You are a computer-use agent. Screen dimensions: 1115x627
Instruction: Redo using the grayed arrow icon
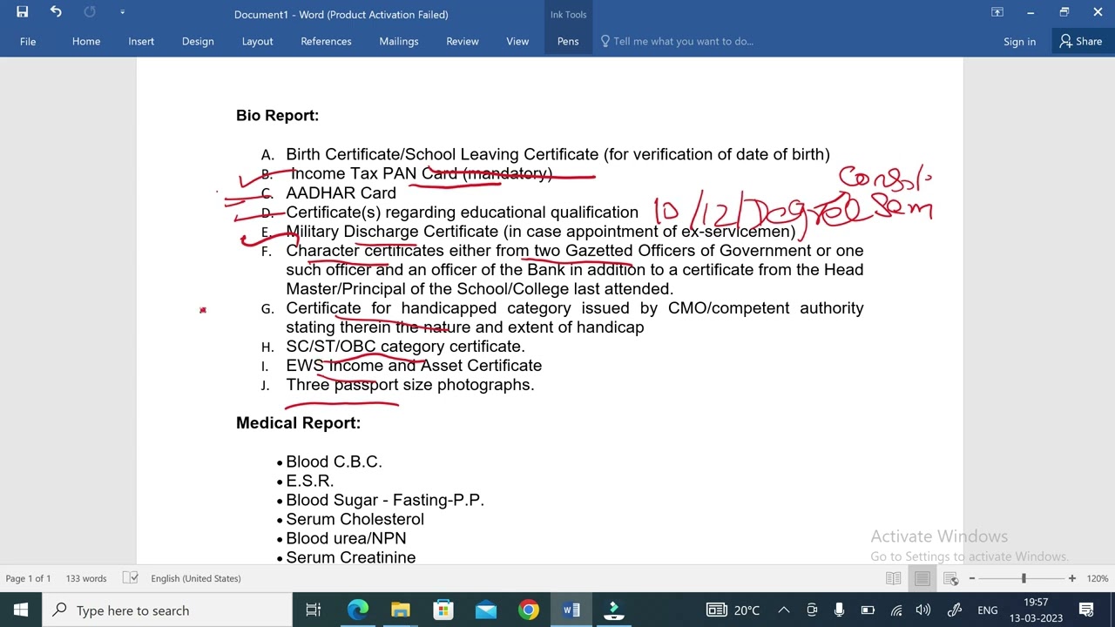tap(90, 12)
